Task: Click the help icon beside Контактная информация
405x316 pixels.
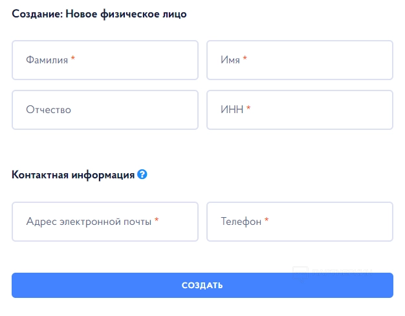Action: (x=142, y=174)
